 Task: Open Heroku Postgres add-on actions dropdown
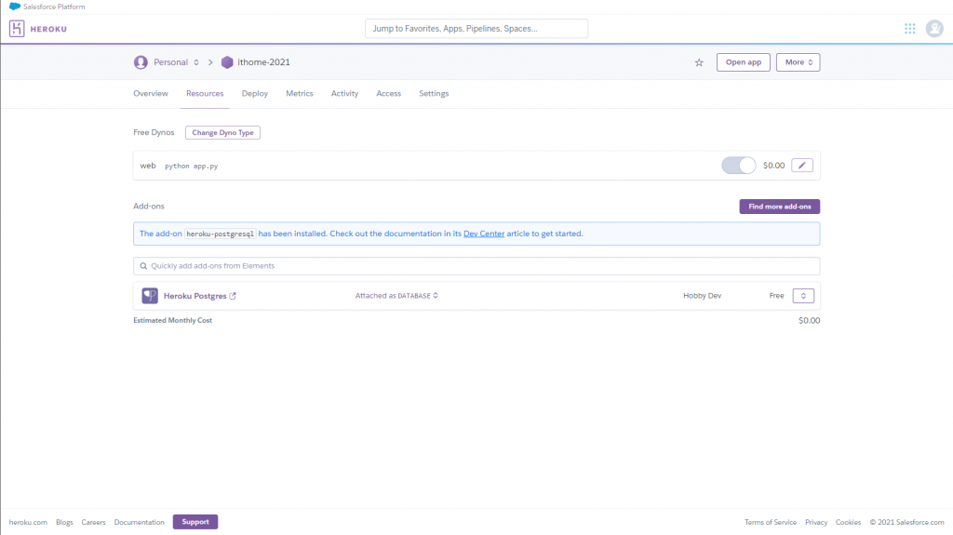click(803, 296)
